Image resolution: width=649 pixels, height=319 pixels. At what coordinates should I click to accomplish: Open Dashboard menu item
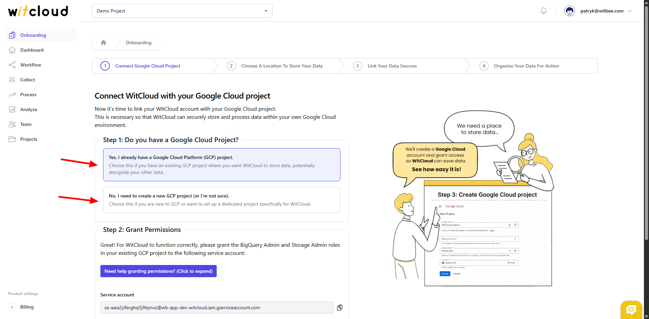click(41, 50)
